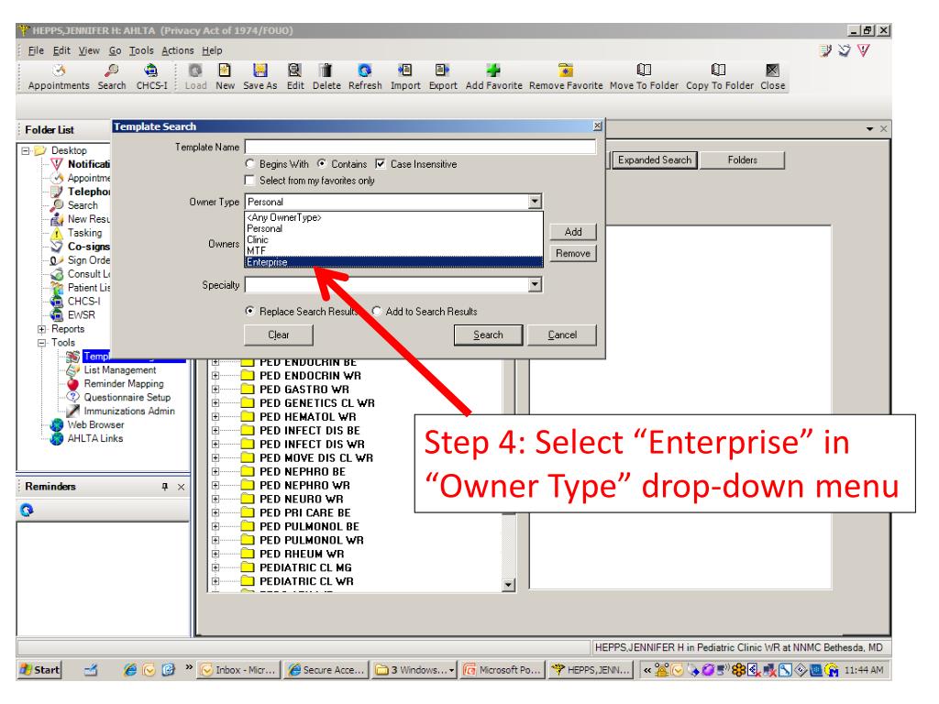Click the Search magnifier toolbar icon
This screenshot has width=939, height=704.
[112, 77]
